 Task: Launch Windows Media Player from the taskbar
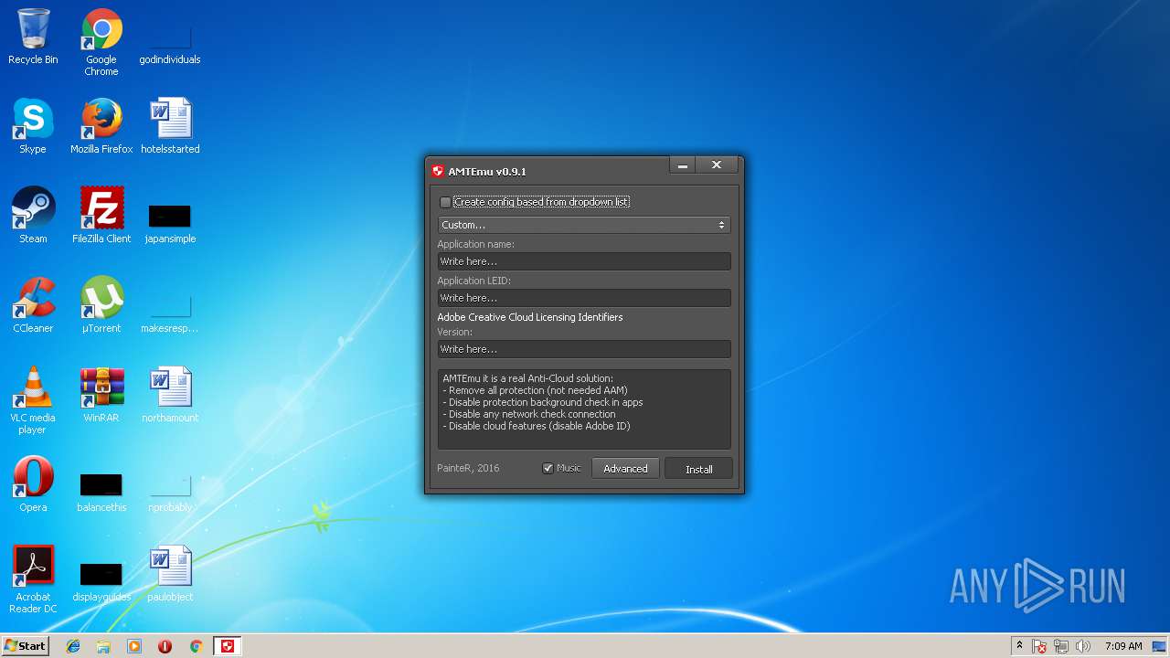click(x=134, y=646)
